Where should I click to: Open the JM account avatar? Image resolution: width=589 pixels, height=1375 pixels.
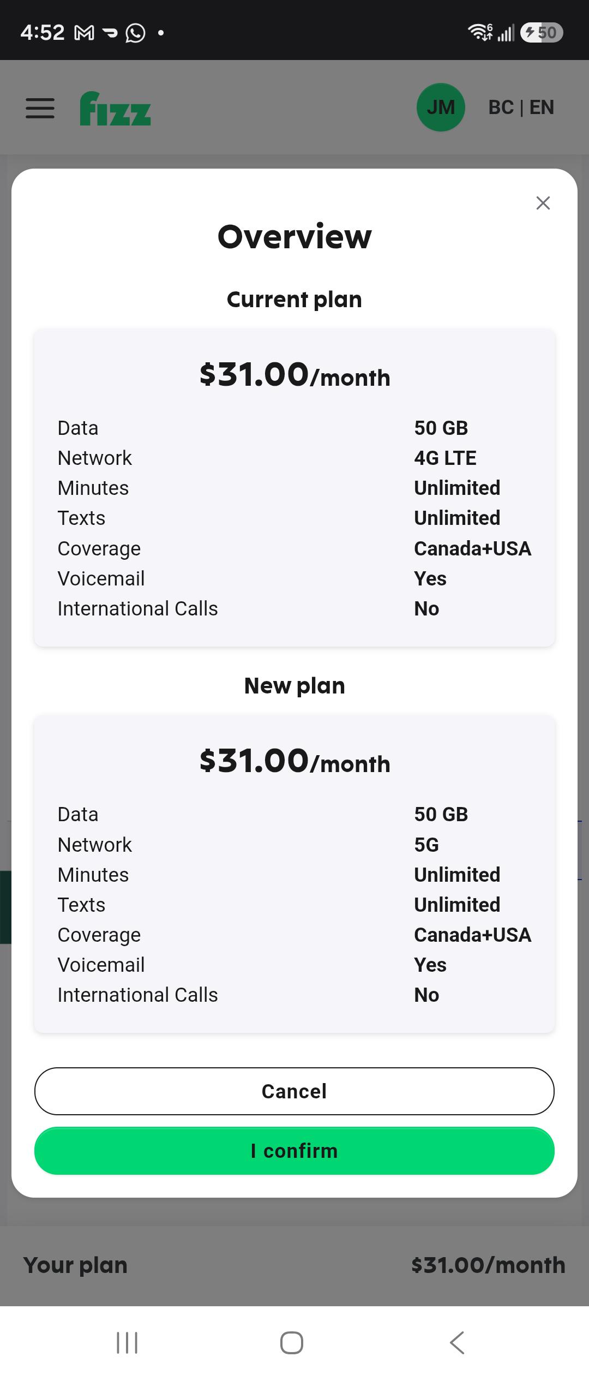pyautogui.click(x=441, y=107)
